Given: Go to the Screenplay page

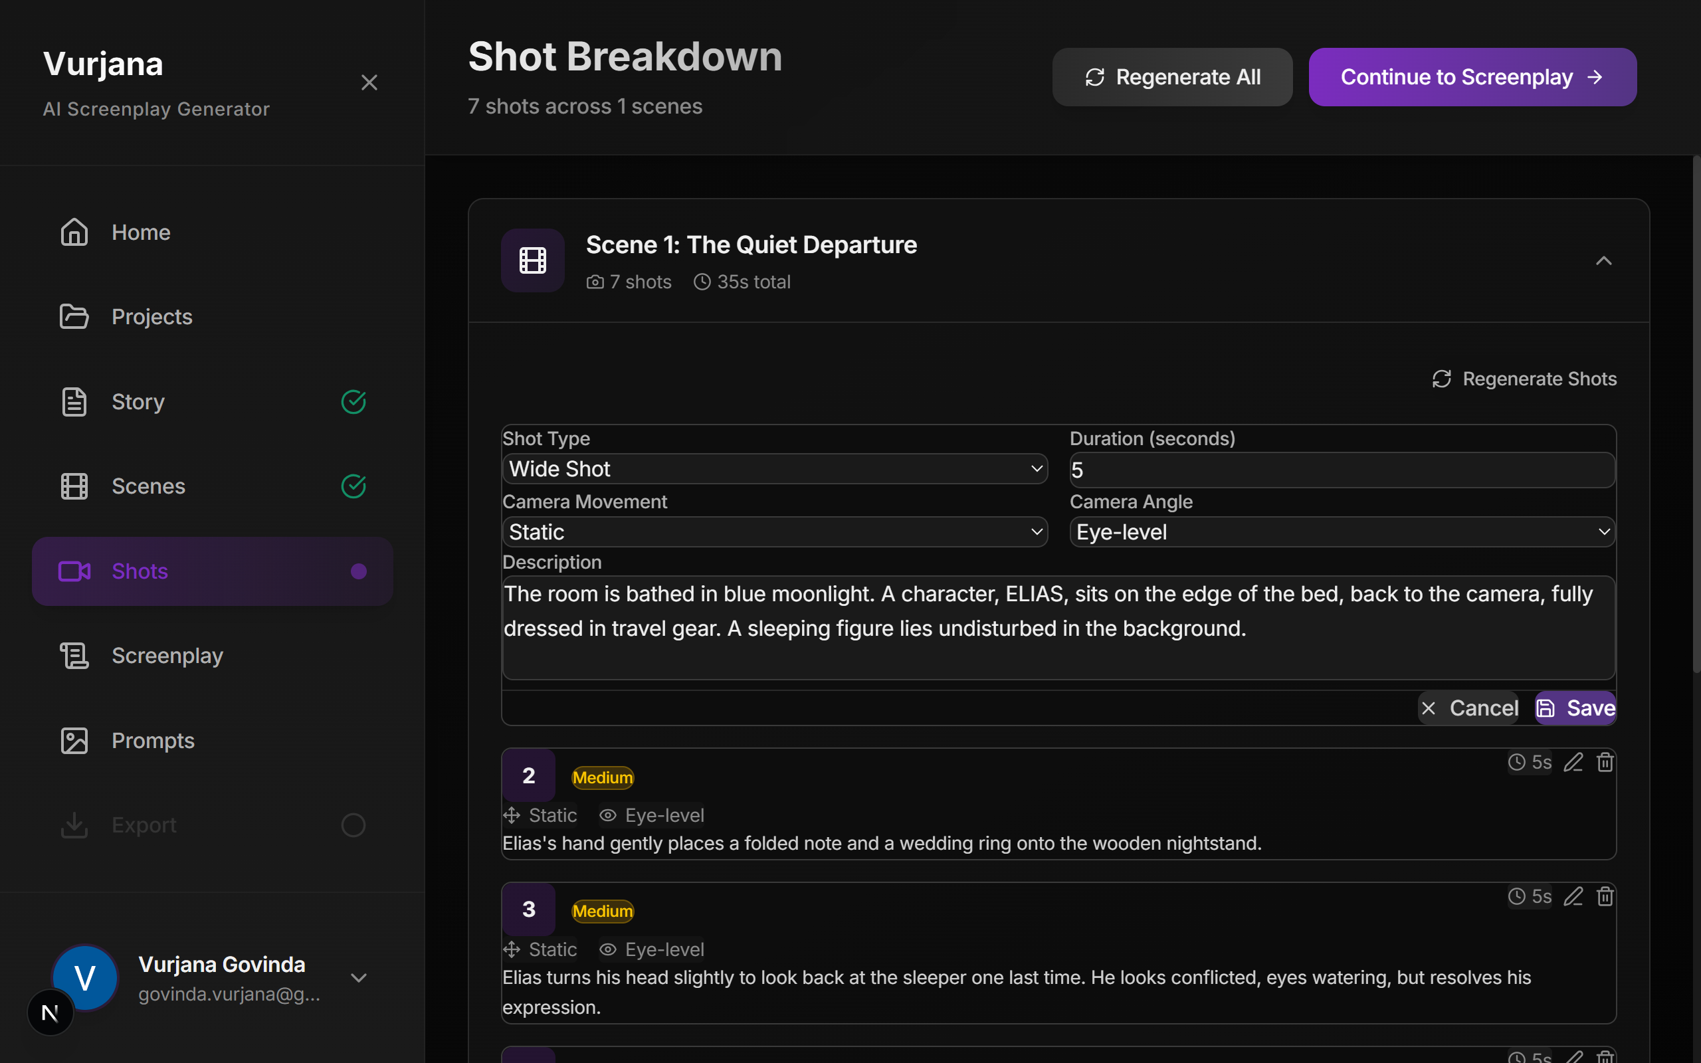Looking at the screenshot, I should tap(167, 655).
